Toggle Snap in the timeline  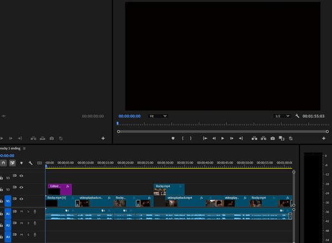tap(3, 163)
